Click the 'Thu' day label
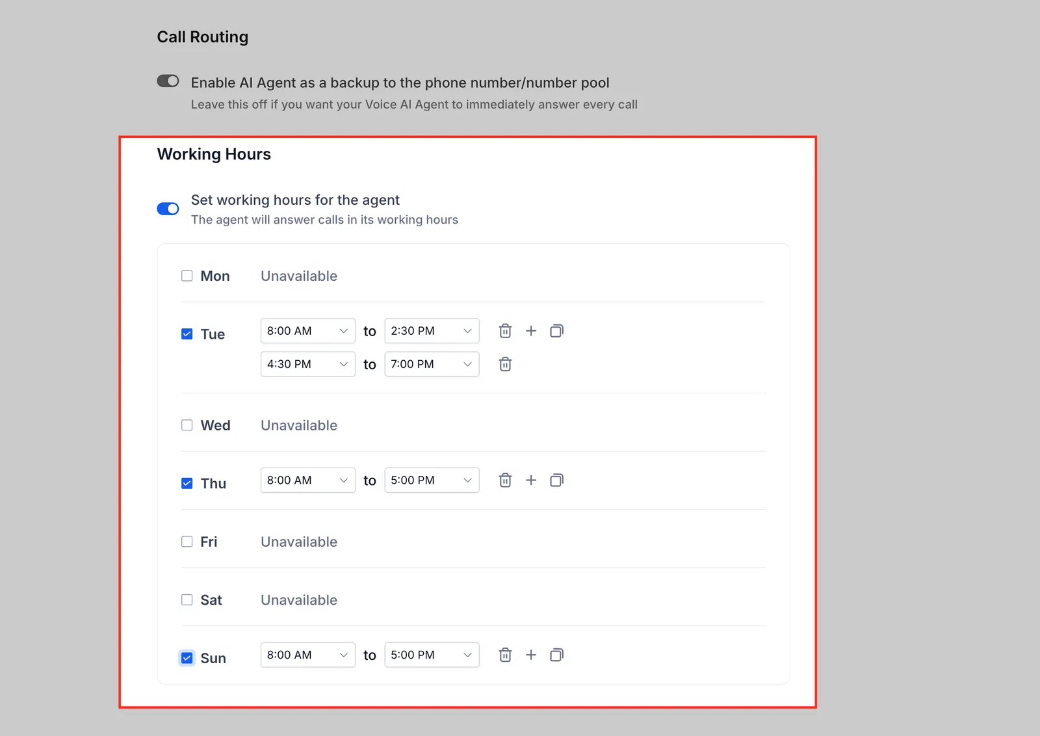 click(213, 484)
